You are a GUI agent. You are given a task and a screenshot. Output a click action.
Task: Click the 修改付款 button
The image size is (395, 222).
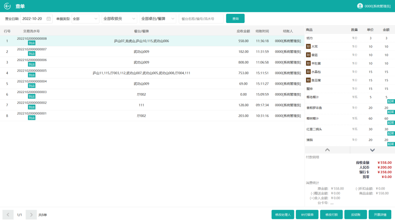coord(331,215)
